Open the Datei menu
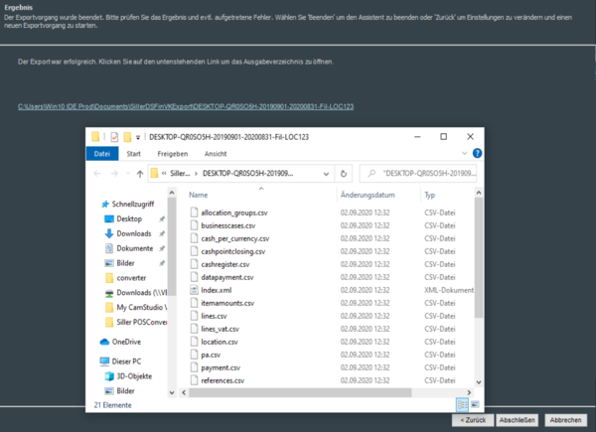This screenshot has width=596, height=432. pos(101,154)
